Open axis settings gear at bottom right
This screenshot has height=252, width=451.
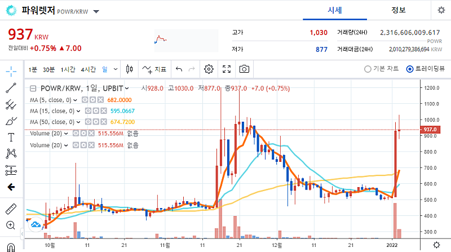[x=436, y=245]
